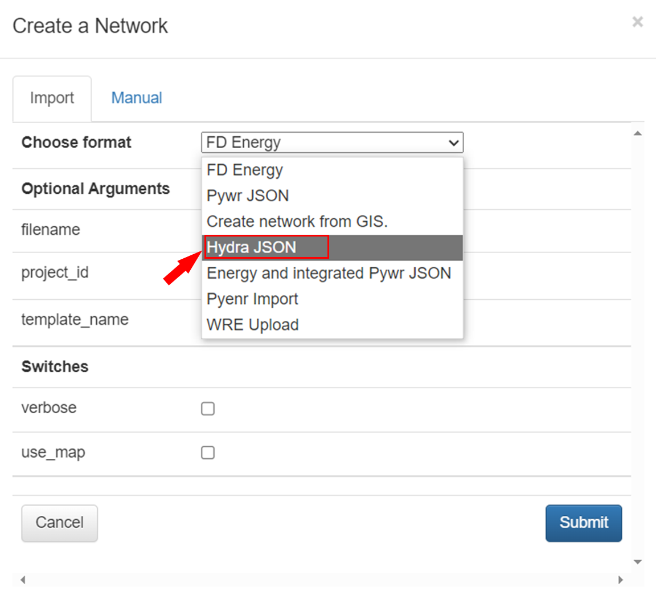Image resolution: width=656 pixels, height=599 pixels.
Task: Switch to the Import tab
Action: pos(52,98)
